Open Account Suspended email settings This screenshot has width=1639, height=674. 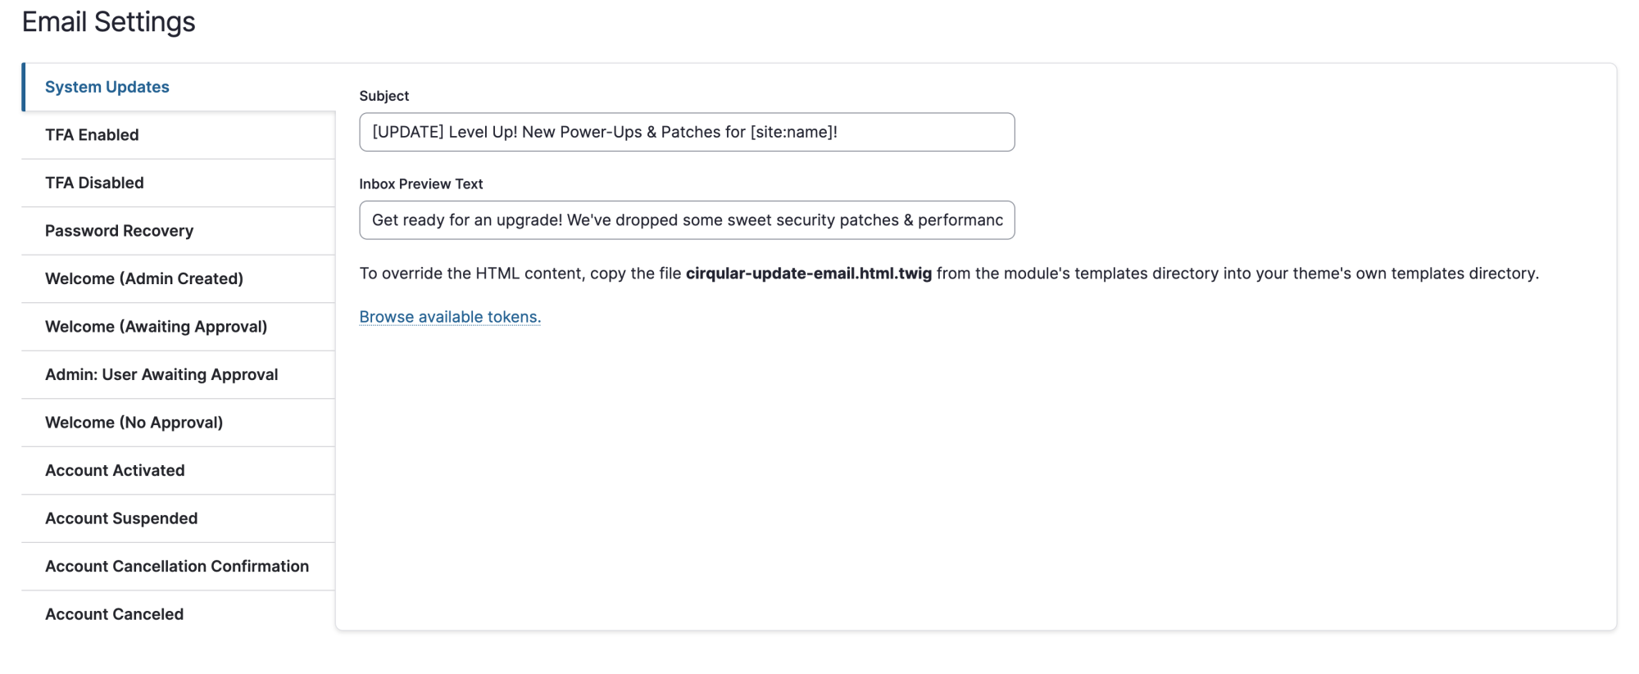pyautogui.click(x=179, y=518)
